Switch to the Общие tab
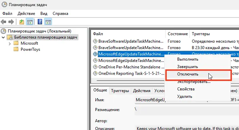The image size is (239, 130). tap(100, 90)
